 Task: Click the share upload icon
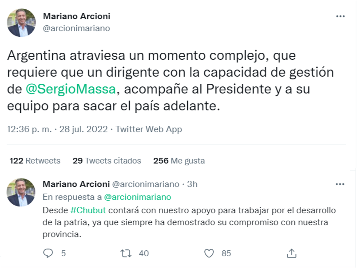tap(291, 253)
